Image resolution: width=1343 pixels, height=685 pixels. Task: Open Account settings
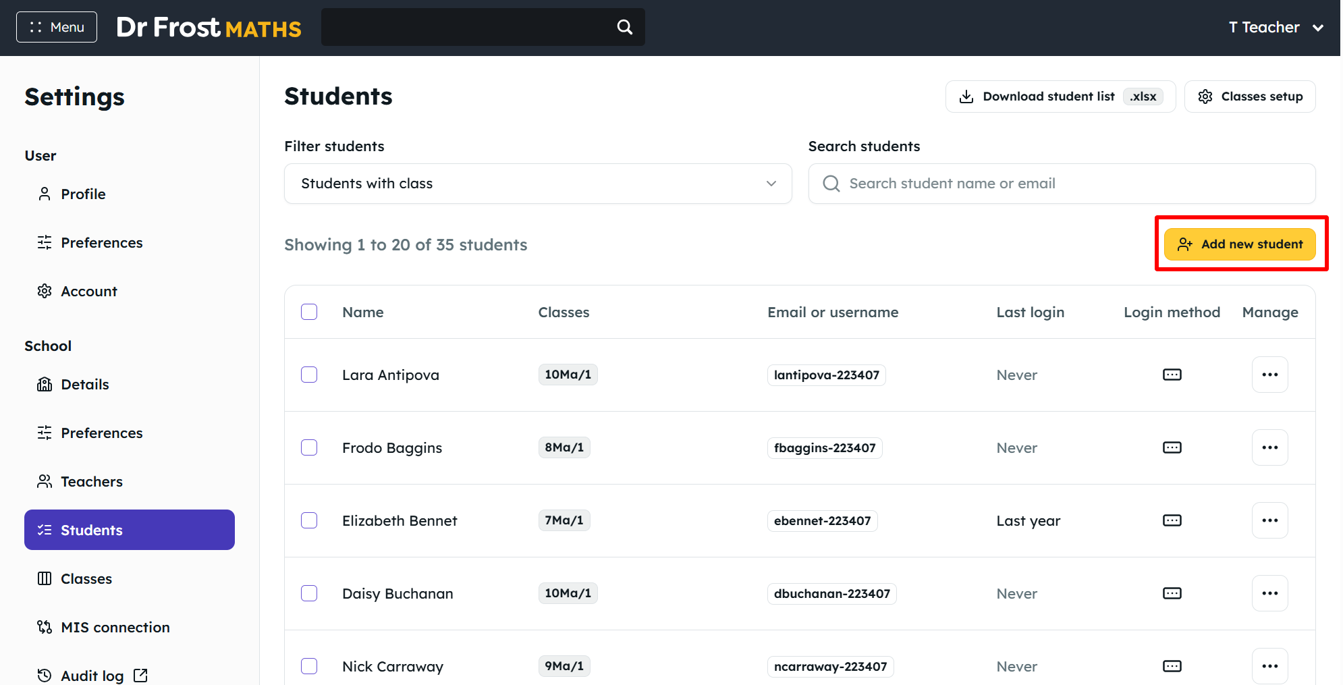pyautogui.click(x=130, y=292)
